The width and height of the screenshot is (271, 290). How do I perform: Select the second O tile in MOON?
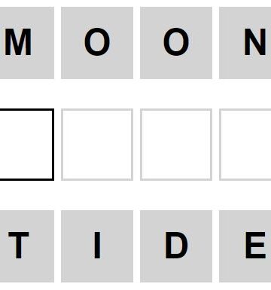click(176, 43)
